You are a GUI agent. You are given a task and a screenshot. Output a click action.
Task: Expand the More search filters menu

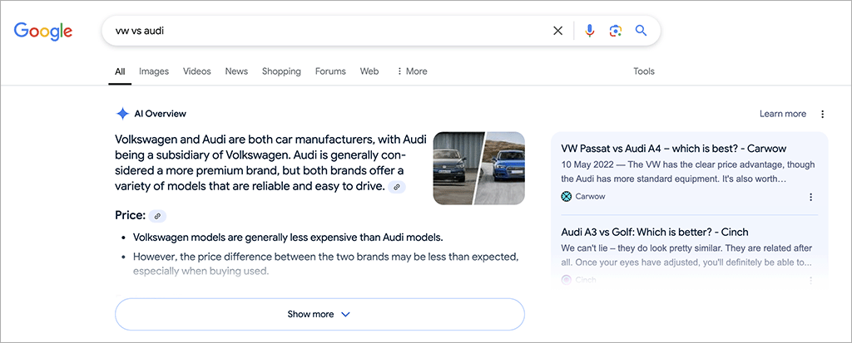click(412, 71)
